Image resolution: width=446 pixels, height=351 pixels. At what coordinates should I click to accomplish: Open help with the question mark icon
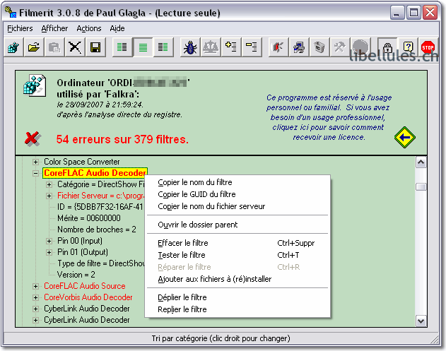pos(408,47)
